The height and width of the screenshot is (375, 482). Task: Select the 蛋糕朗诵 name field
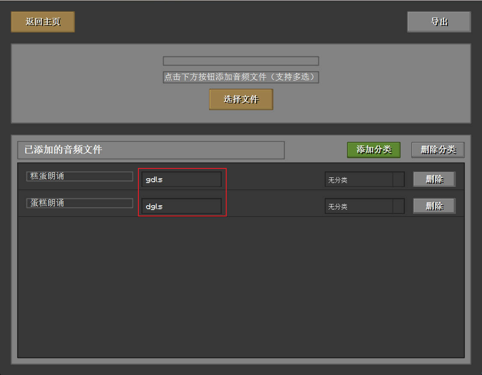79,202
